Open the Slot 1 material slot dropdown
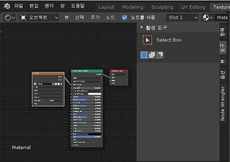The width and height of the screenshot is (230, 162). [x=182, y=17]
